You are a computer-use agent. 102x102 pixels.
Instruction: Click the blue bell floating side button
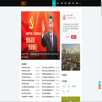tap(99, 83)
